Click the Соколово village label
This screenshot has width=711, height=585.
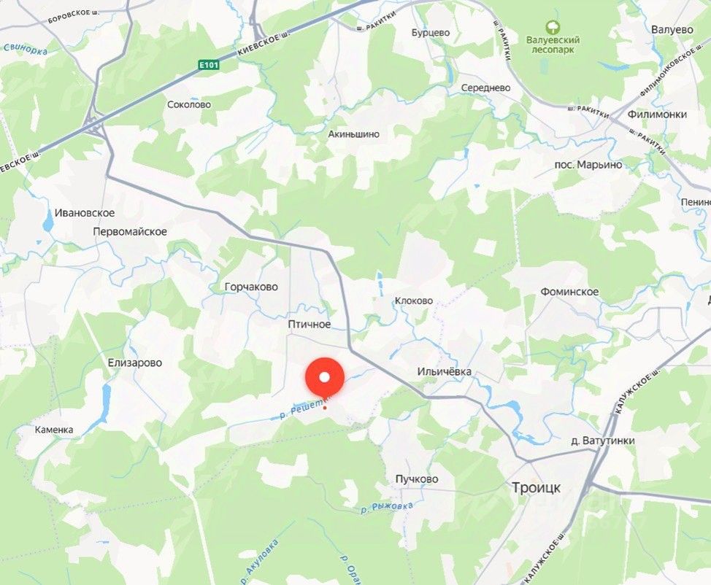tap(189, 105)
